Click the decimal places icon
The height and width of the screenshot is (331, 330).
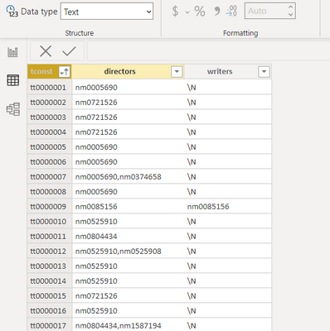pyautogui.click(x=231, y=12)
